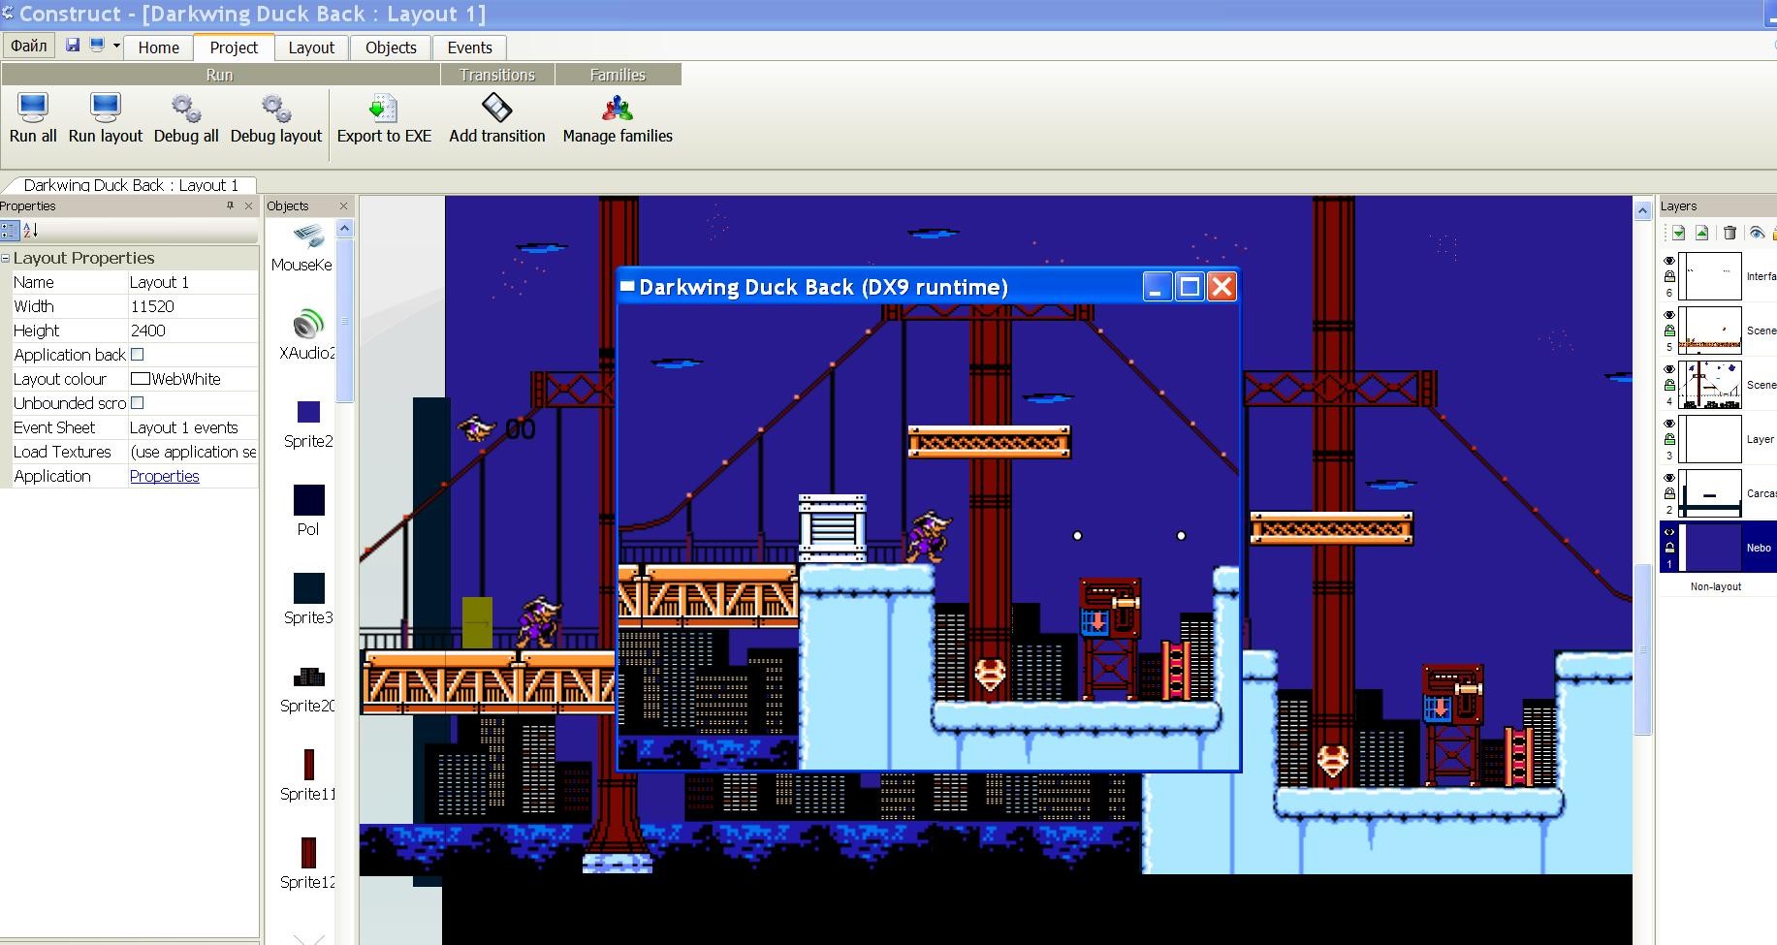
Task: Open Manage families
Action: pos(618,108)
